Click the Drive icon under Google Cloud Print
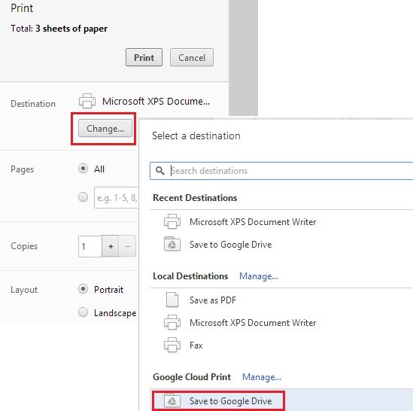Image resolution: width=413 pixels, height=411 pixels. click(x=172, y=400)
